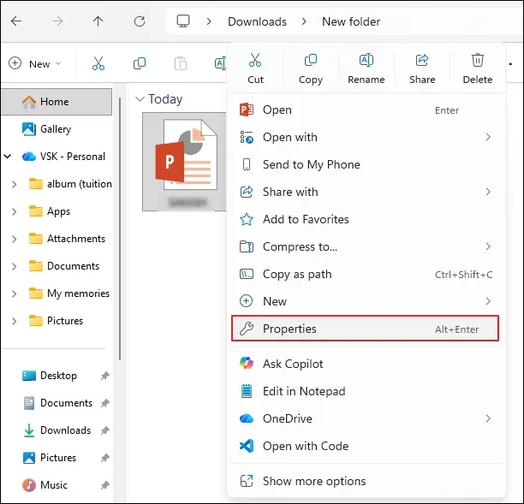Choose Ask Copilot

(x=366, y=364)
